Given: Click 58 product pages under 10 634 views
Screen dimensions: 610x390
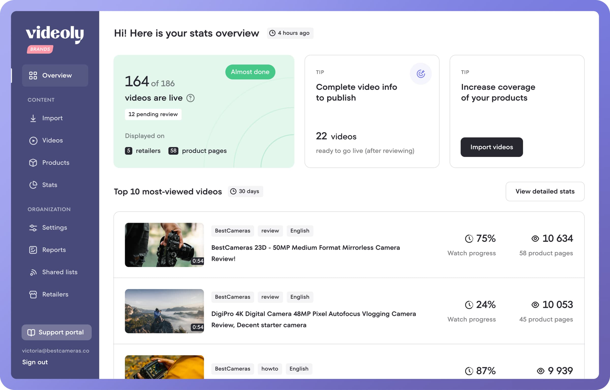Looking at the screenshot, I should [x=546, y=253].
